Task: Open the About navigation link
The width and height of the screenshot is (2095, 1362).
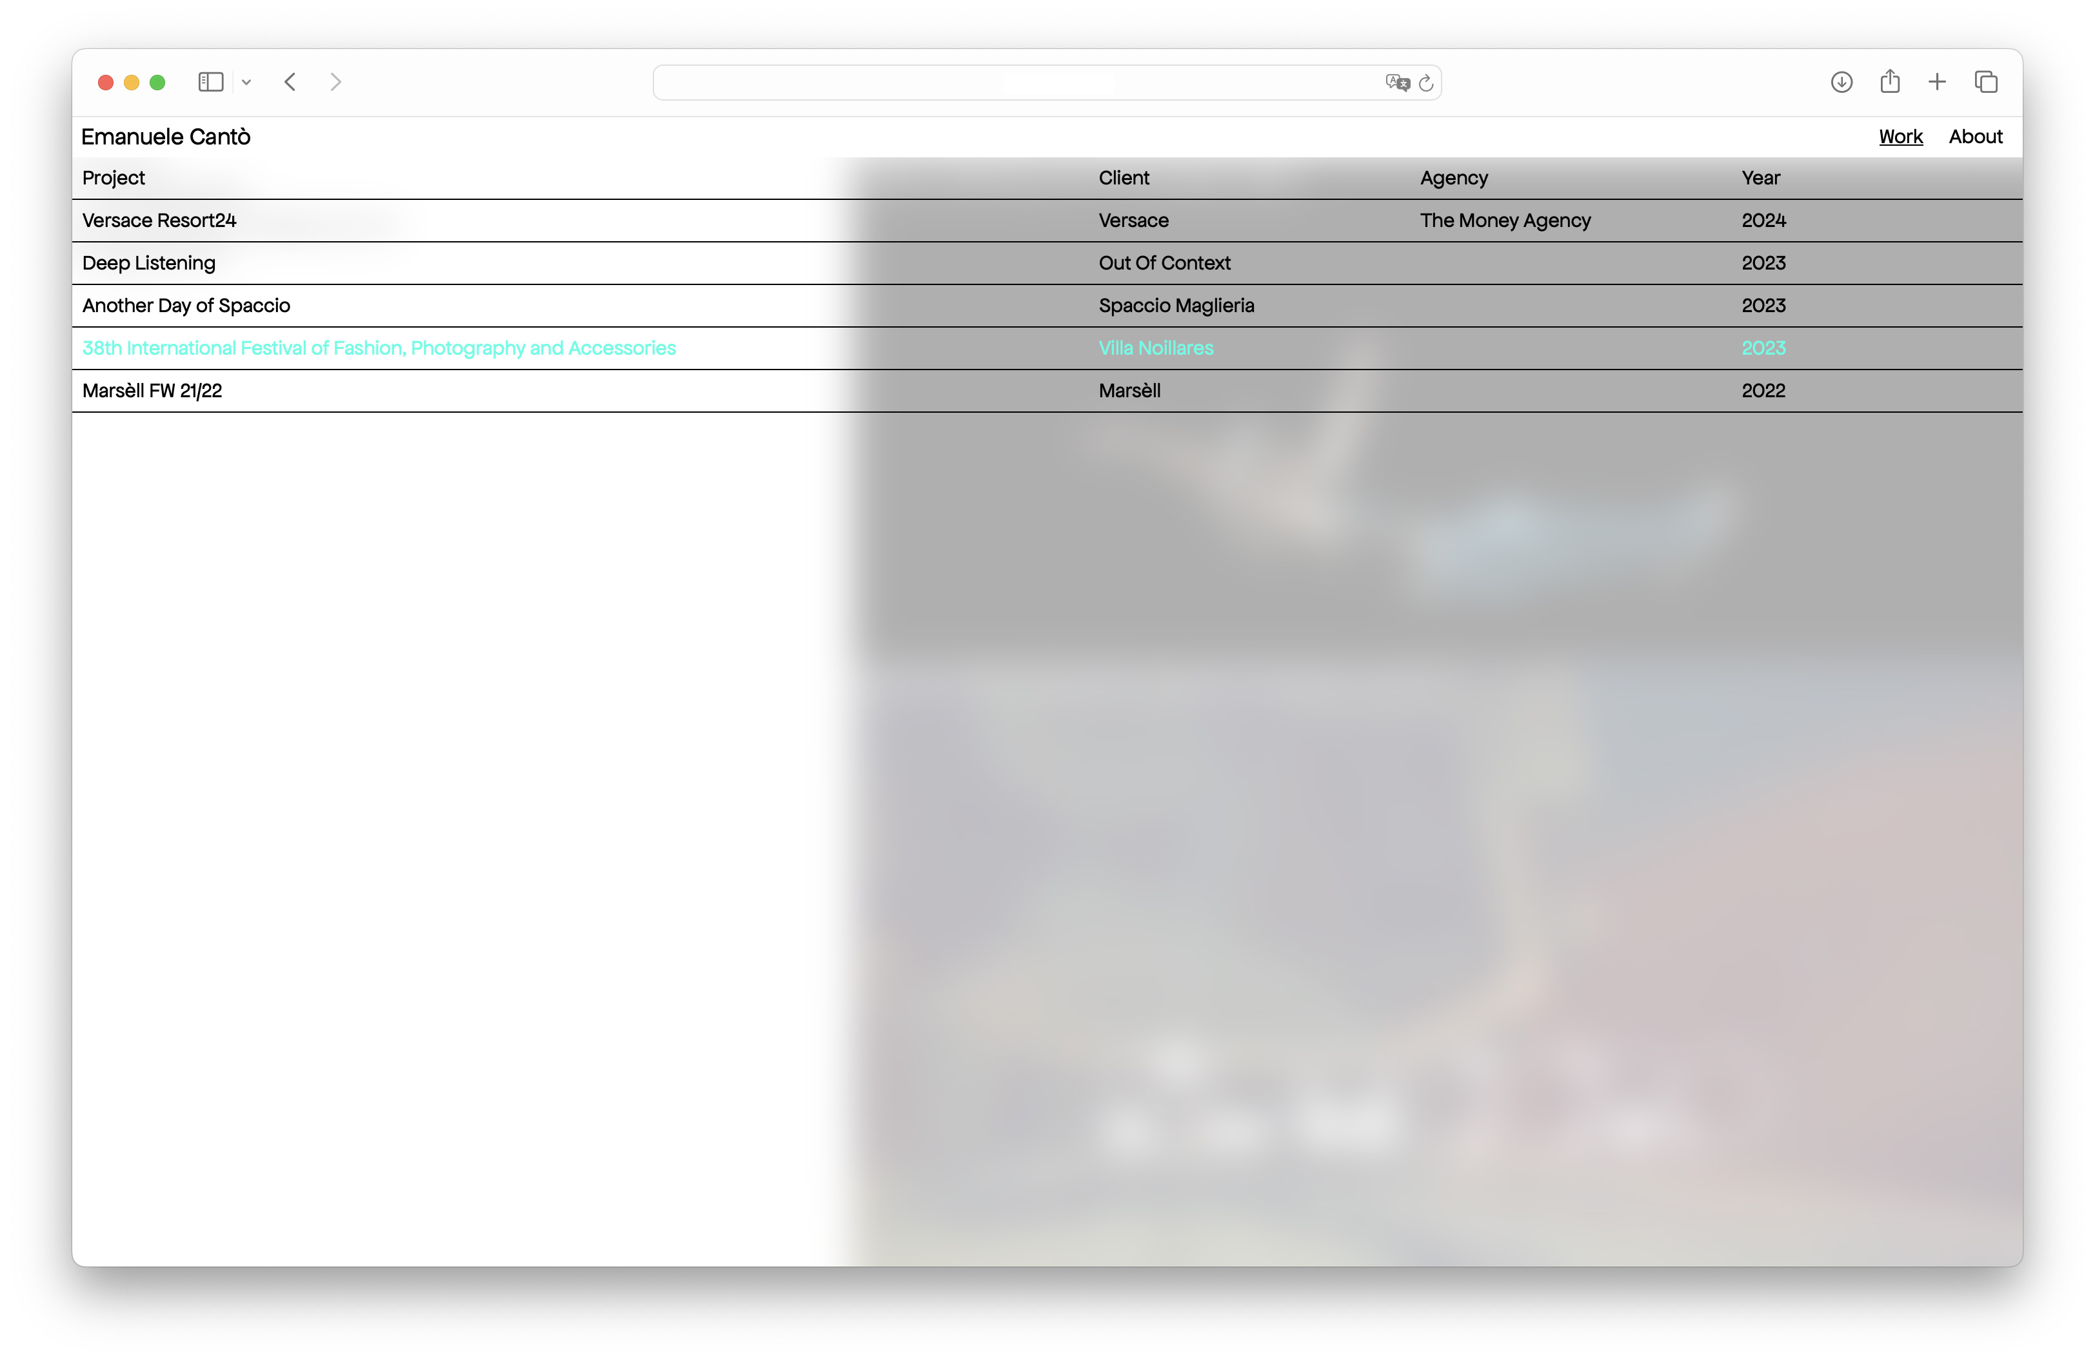Action: 1975,136
